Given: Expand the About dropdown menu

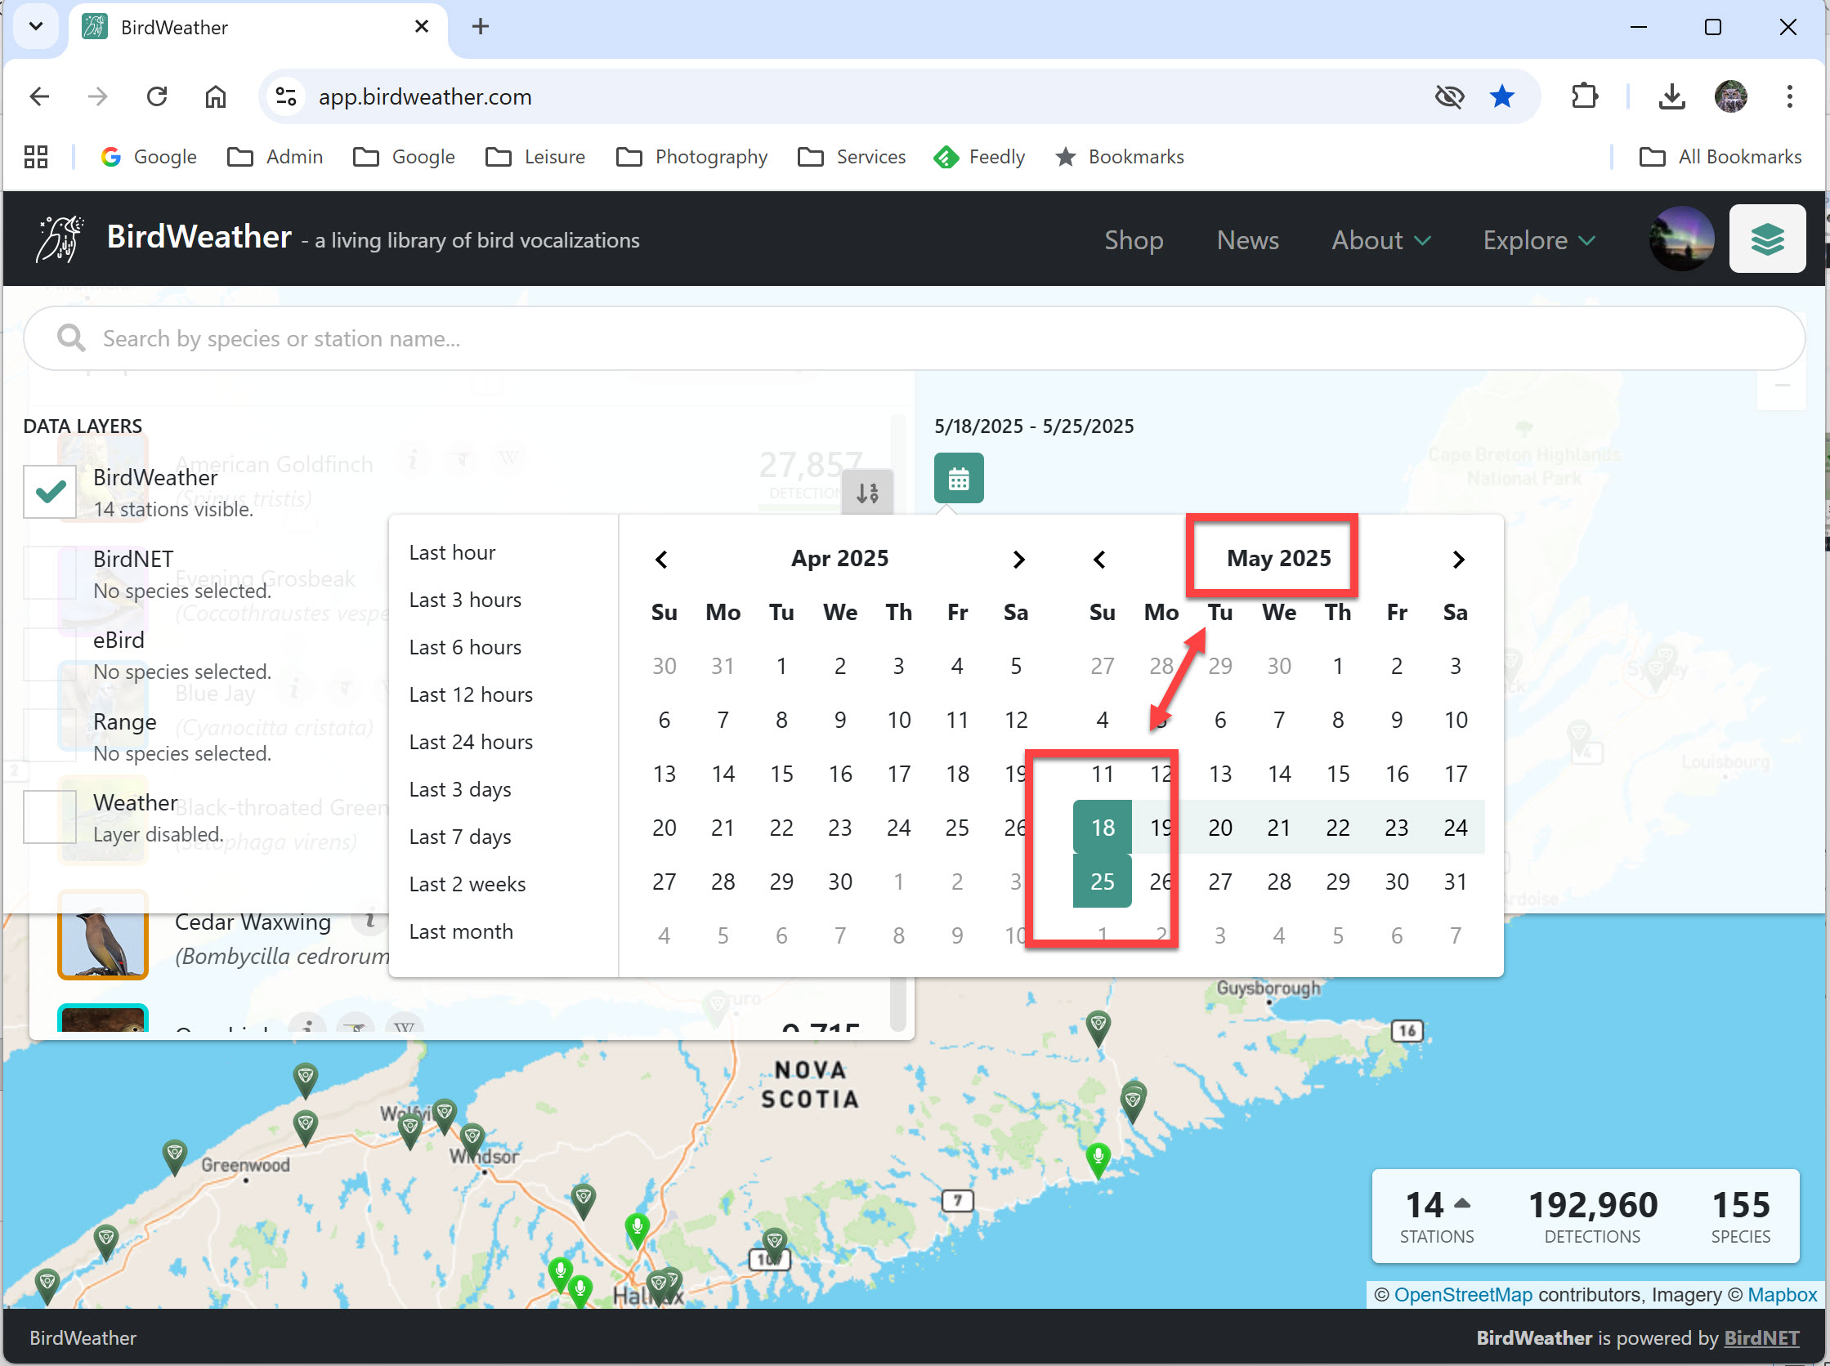Looking at the screenshot, I should click(x=1380, y=241).
